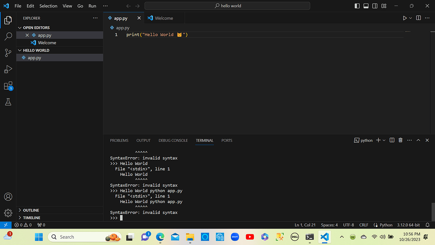Run the Python file with play button
435x245 pixels.
point(404,18)
